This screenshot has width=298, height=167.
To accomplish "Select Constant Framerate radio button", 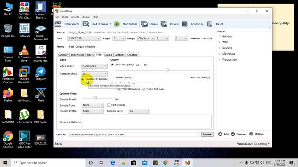I will point(83,79).
